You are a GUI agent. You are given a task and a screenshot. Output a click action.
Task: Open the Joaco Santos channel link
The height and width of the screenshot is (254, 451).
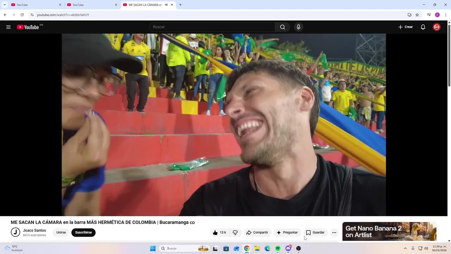click(x=34, y=230)
